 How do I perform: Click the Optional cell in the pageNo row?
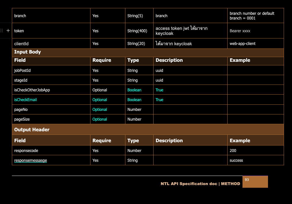click(x=100, y=109)
